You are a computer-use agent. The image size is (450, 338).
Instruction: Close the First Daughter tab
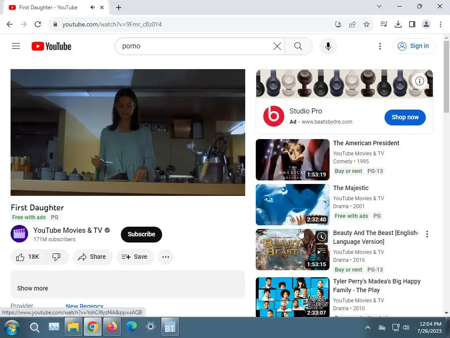pos(102,7)
